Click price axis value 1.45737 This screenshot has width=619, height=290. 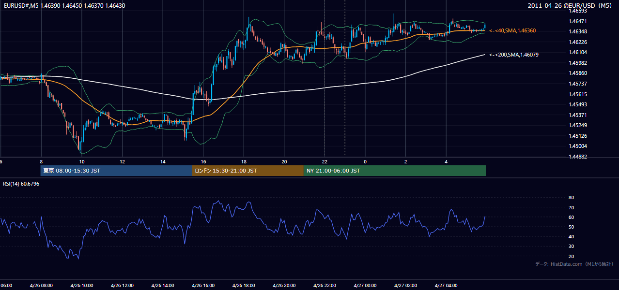click(577, 84)
